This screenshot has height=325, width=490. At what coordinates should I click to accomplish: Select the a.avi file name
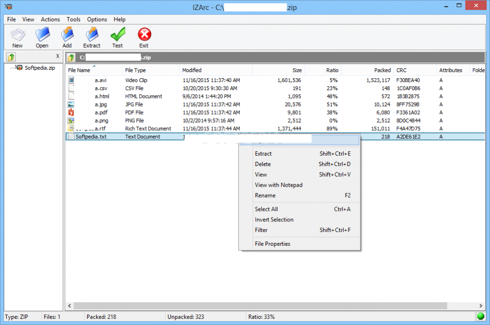tap(100, 80)
